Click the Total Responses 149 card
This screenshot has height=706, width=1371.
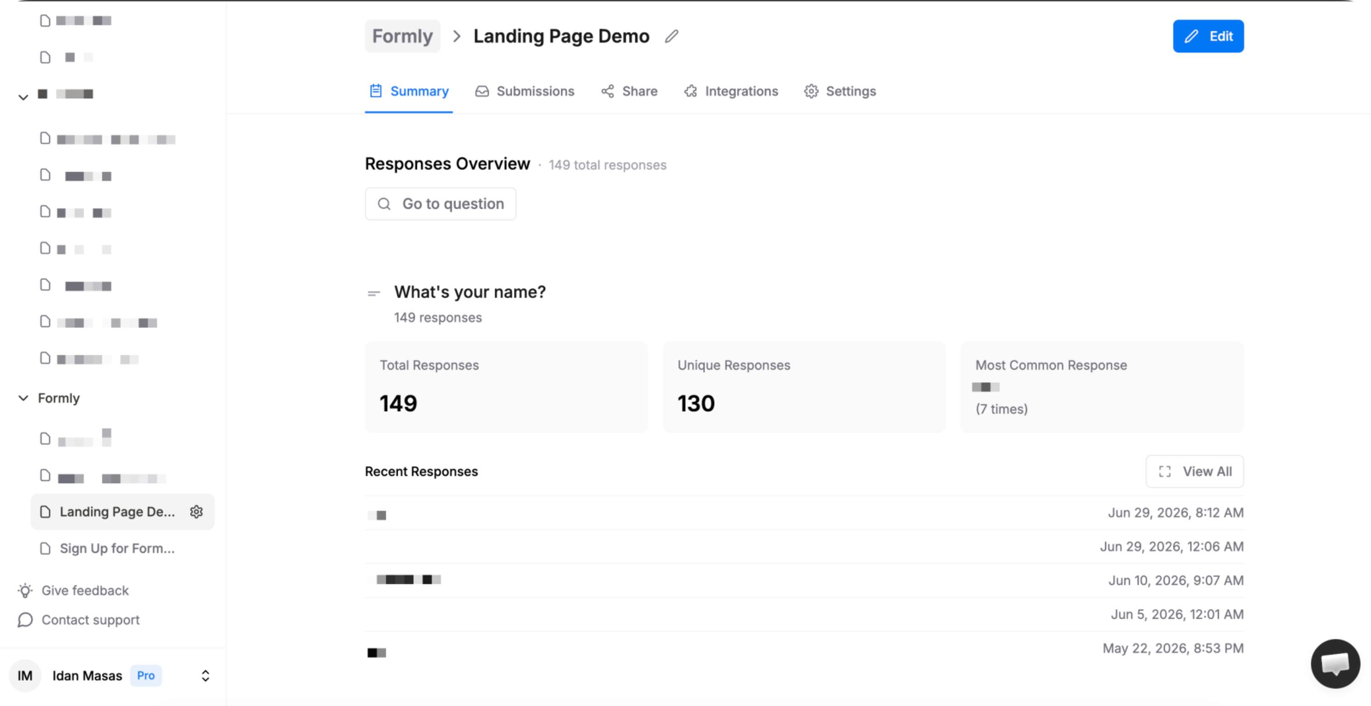[506, 387]
